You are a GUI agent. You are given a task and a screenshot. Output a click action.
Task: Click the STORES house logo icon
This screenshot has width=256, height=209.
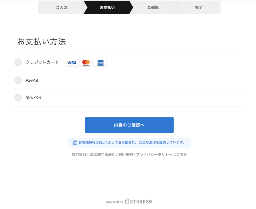click(x=127, y=201)
